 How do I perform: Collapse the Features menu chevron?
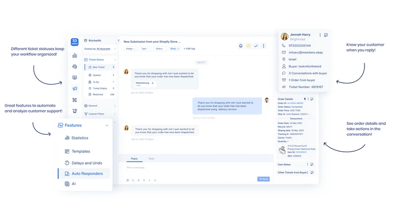[x=107, y=125]
